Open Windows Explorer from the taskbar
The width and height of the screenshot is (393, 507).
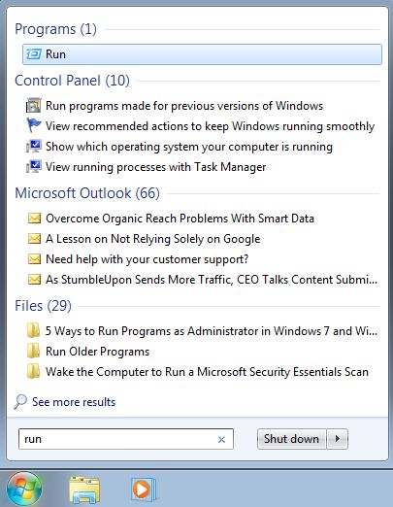click(x=84, y=490)
